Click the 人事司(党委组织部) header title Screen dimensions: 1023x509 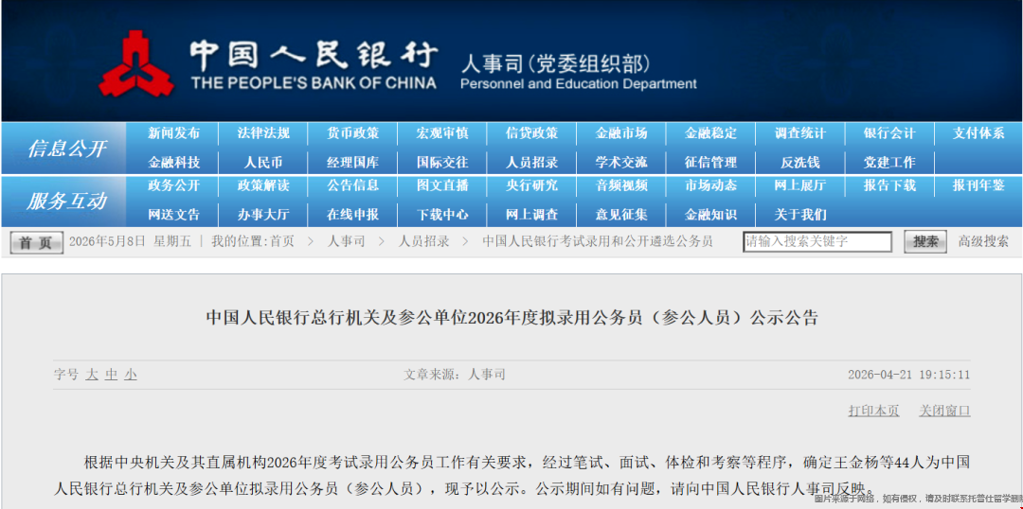pos(555,63)
